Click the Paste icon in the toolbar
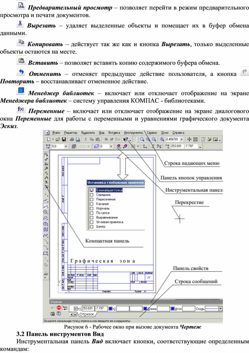Screen dimensions: 249x353 click(x=98, y=140)
